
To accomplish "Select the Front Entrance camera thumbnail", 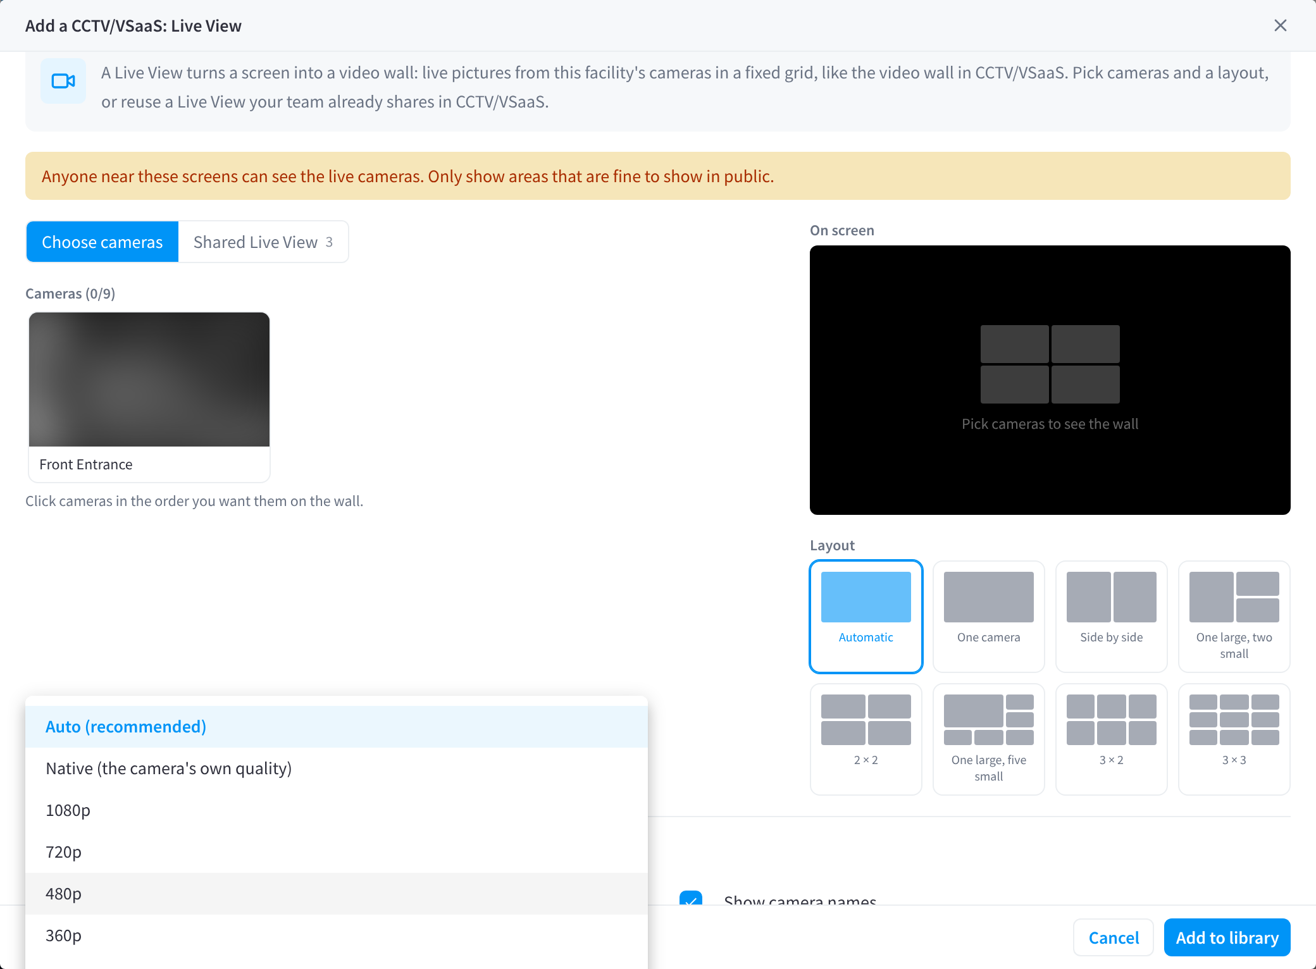I will click(149, 380).
